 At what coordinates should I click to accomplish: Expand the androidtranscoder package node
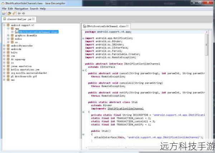pos(4,46)
